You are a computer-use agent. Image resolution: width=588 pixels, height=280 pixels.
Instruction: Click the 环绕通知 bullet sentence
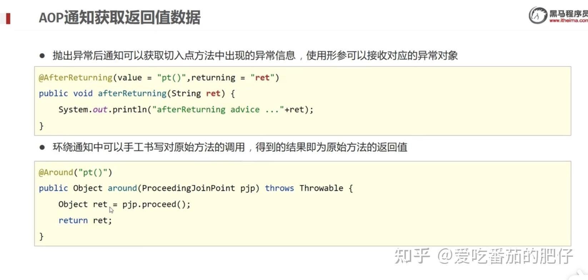[x=230, y=147]
